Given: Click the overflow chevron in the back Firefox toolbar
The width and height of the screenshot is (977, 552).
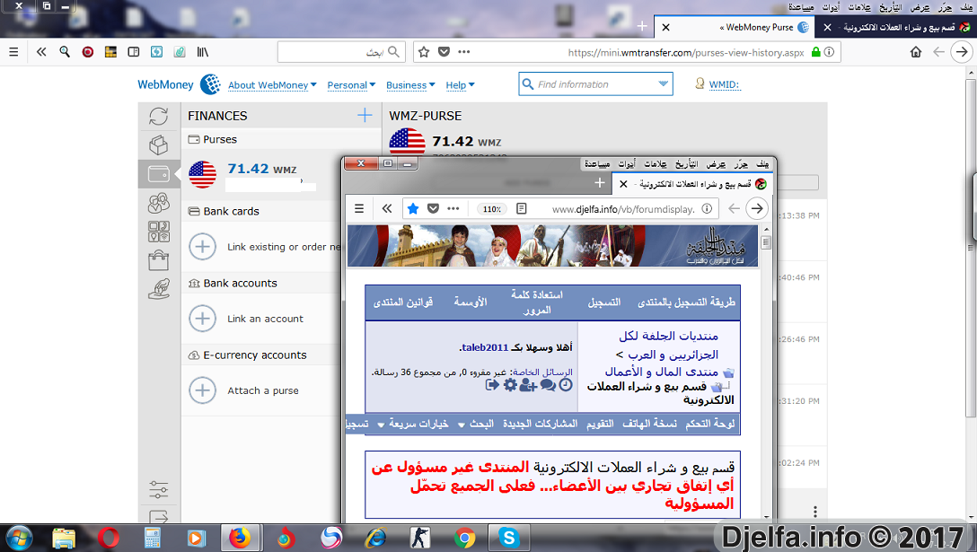Looking at the screenshot, I should pos(41,52).
